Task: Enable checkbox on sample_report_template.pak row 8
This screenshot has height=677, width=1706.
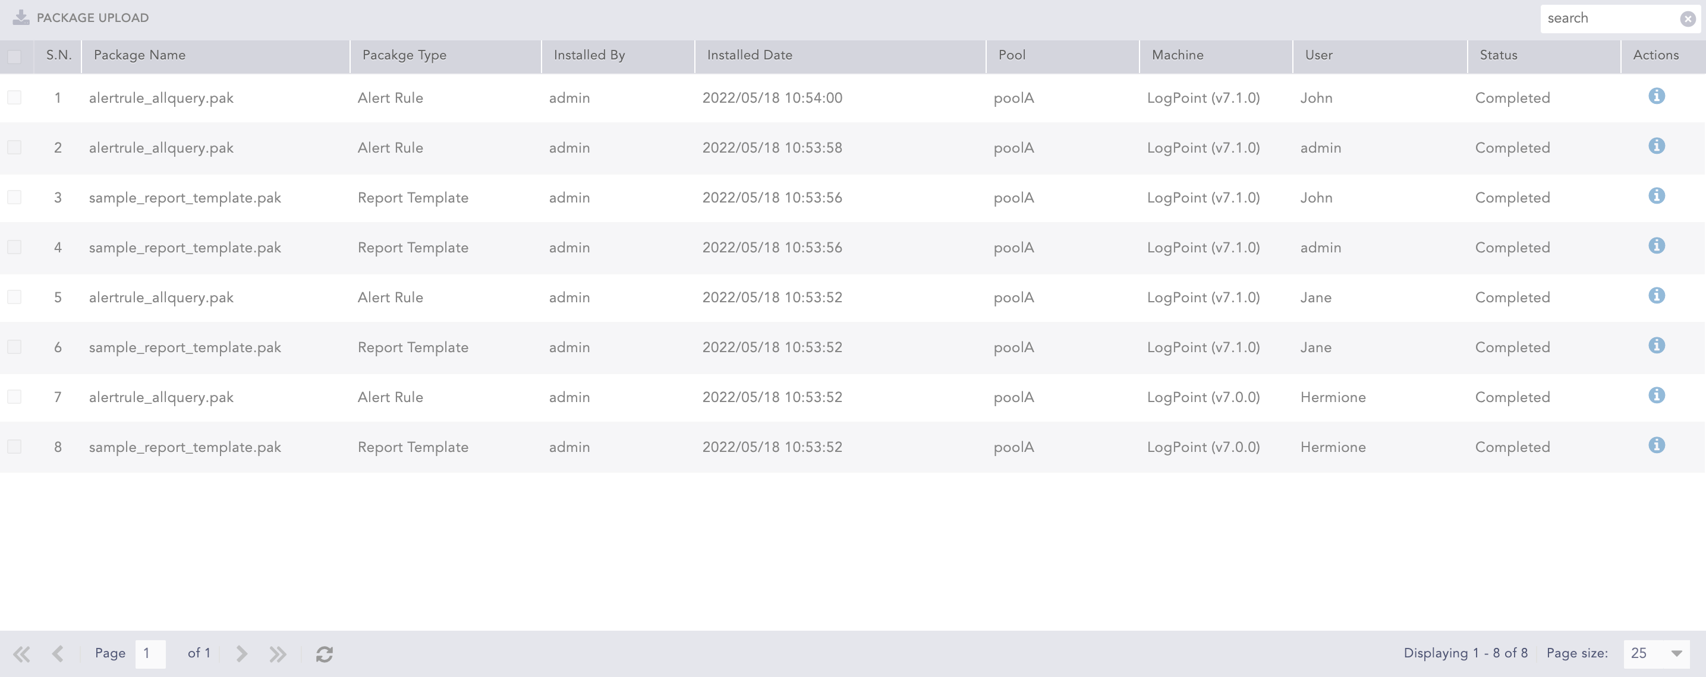Action: pyautogui.click(x=15, y=445)
